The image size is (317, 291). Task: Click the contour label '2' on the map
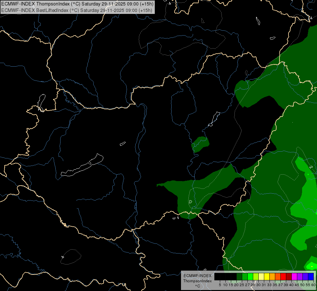pyautogui.click(x=311, y=167)
